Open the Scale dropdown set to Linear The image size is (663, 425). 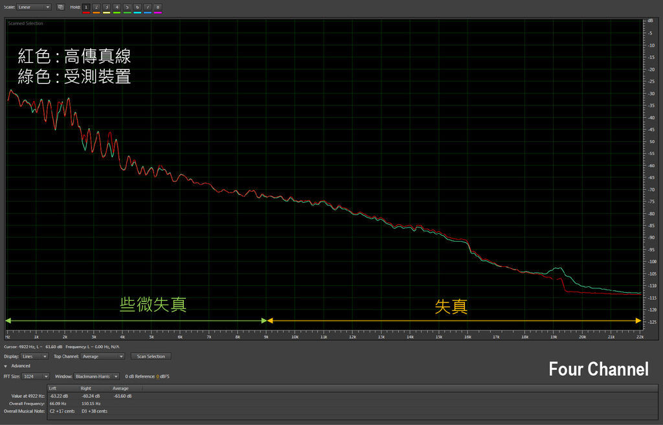point(34,7)
